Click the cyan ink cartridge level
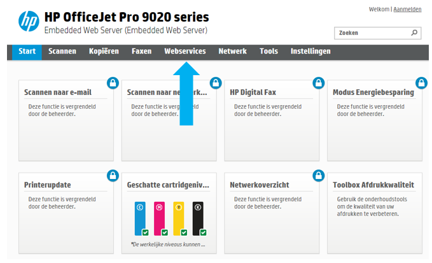Image resolution: width=432 pixels, height=263 pixels. click(x=141, y=218)
